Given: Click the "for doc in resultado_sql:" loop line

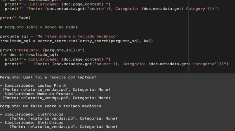Looking at the screenshot, I should coord(30,55).
